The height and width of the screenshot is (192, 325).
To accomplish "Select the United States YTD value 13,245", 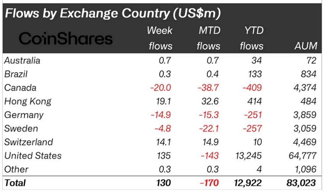I will coord(248,155).
